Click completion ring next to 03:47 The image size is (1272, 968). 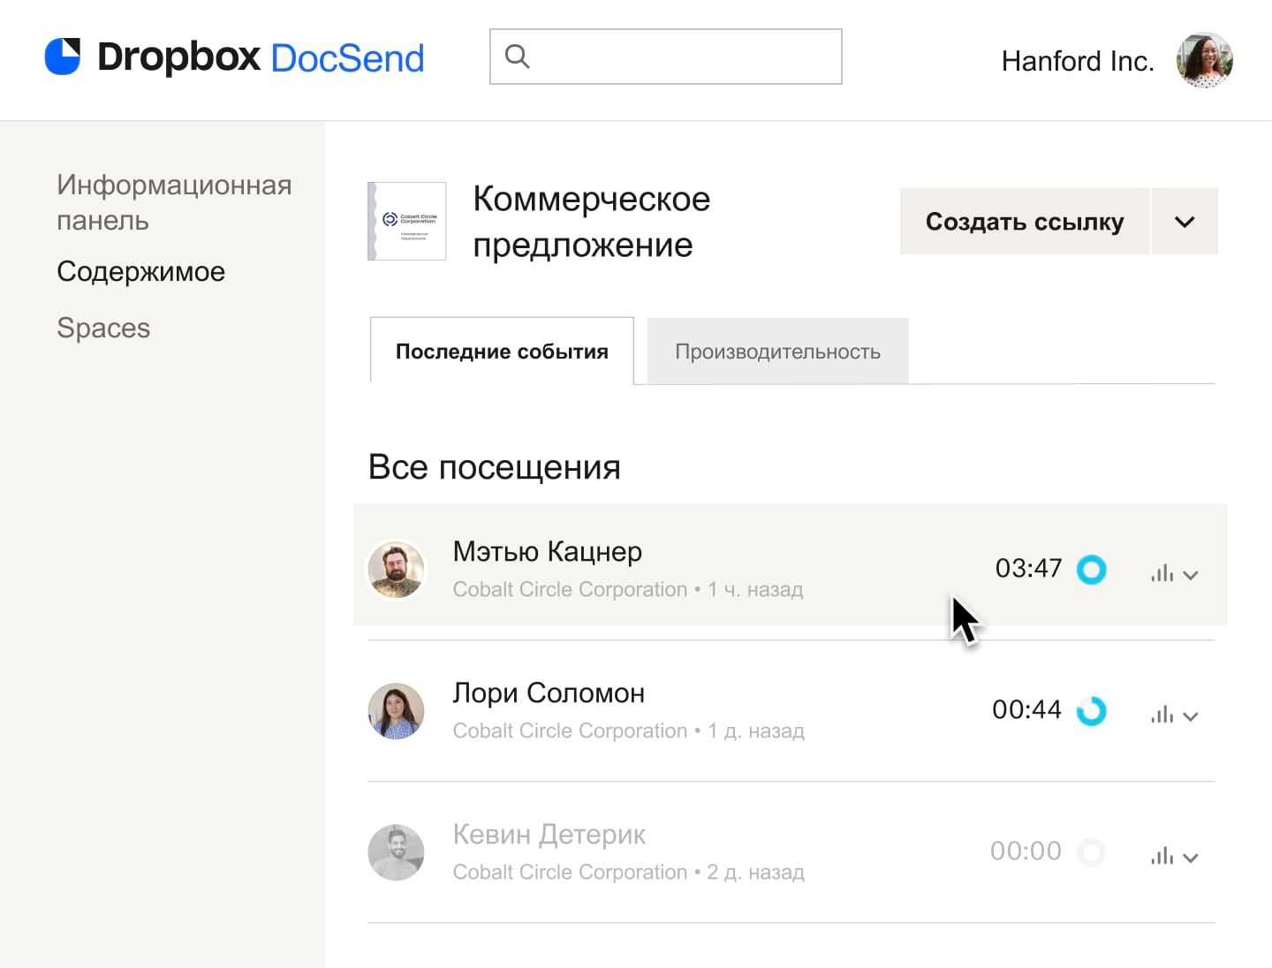1091,570
